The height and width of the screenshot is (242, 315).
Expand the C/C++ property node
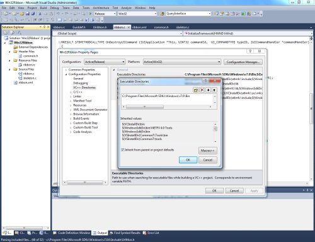[x=71, y=92]
